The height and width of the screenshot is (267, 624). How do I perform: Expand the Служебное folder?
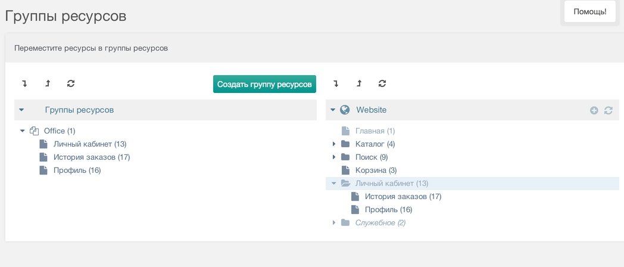[x=334, y=223]
